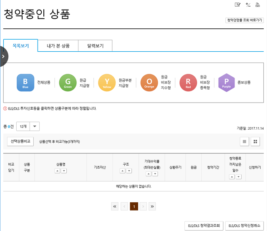The image size is (267, 231).
Task: Select the Yellow Y 원금부분지급형 icon
Action: point(107,83)
